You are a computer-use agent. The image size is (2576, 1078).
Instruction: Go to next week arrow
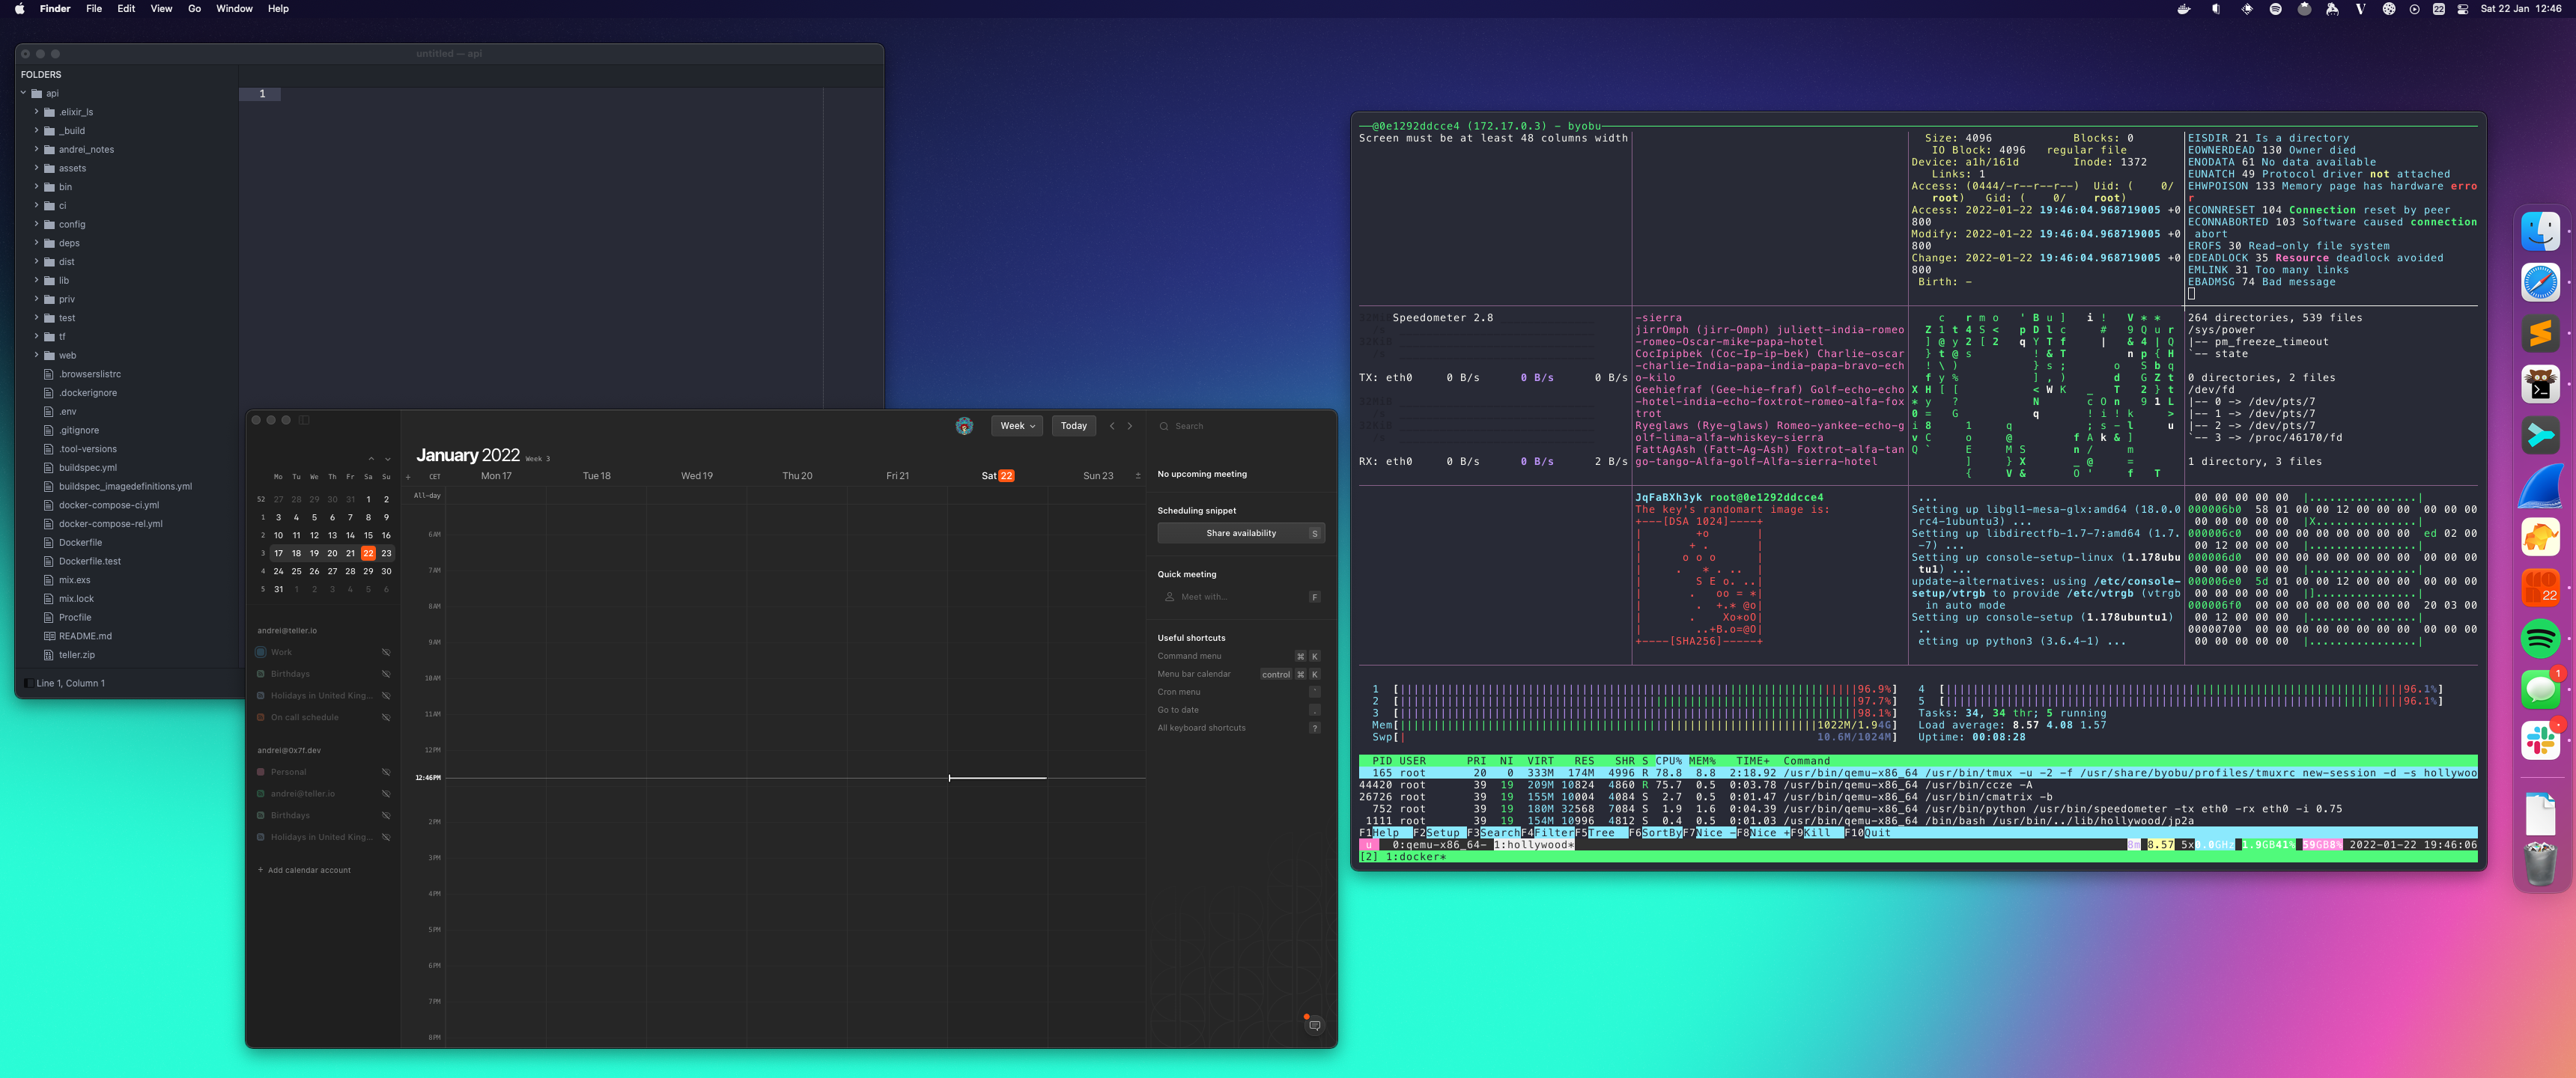tap(1130, 426)
